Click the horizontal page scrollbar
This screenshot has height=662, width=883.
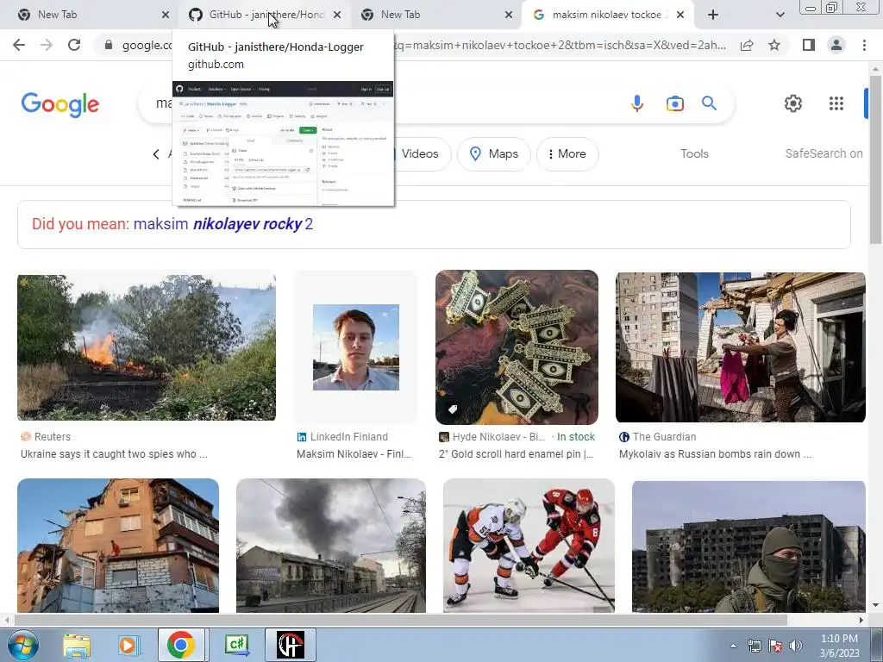(400, 620)
